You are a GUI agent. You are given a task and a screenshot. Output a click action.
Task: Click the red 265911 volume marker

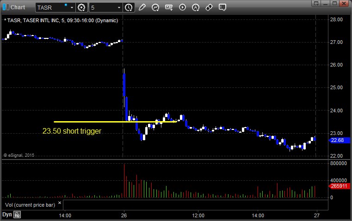point(340,186)
